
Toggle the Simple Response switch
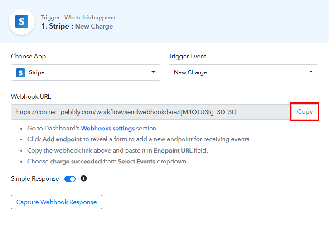(x=70, y=179)
